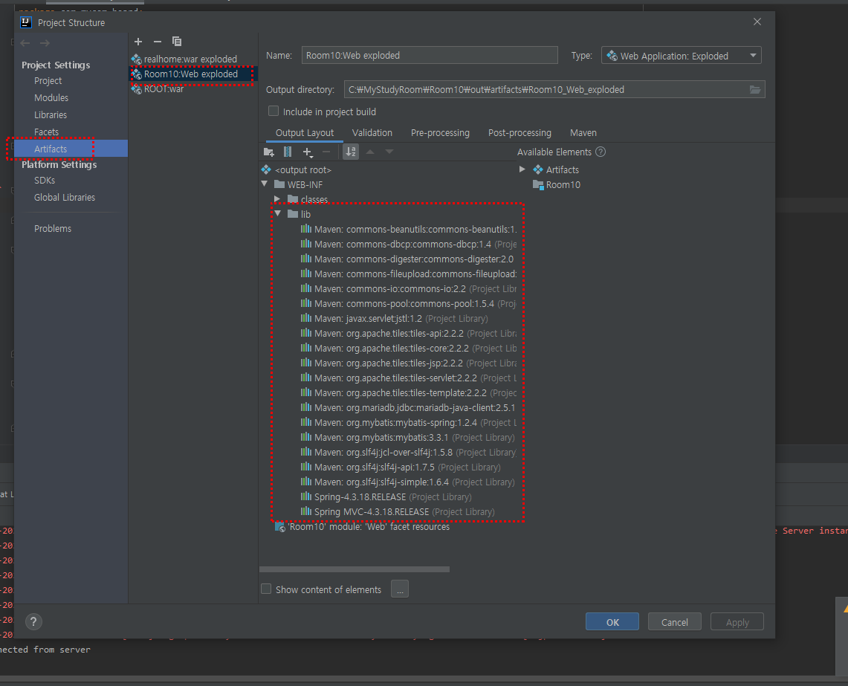
Task: Click the Available Elements help icon
Action: [x=601, y=152]
